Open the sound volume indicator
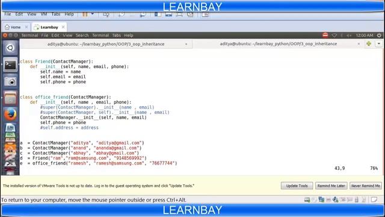 coord(349,36)
